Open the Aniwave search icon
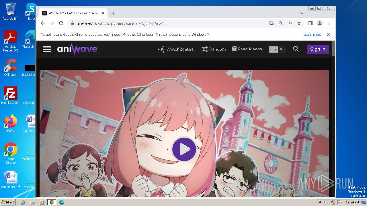 coord(296,49)
